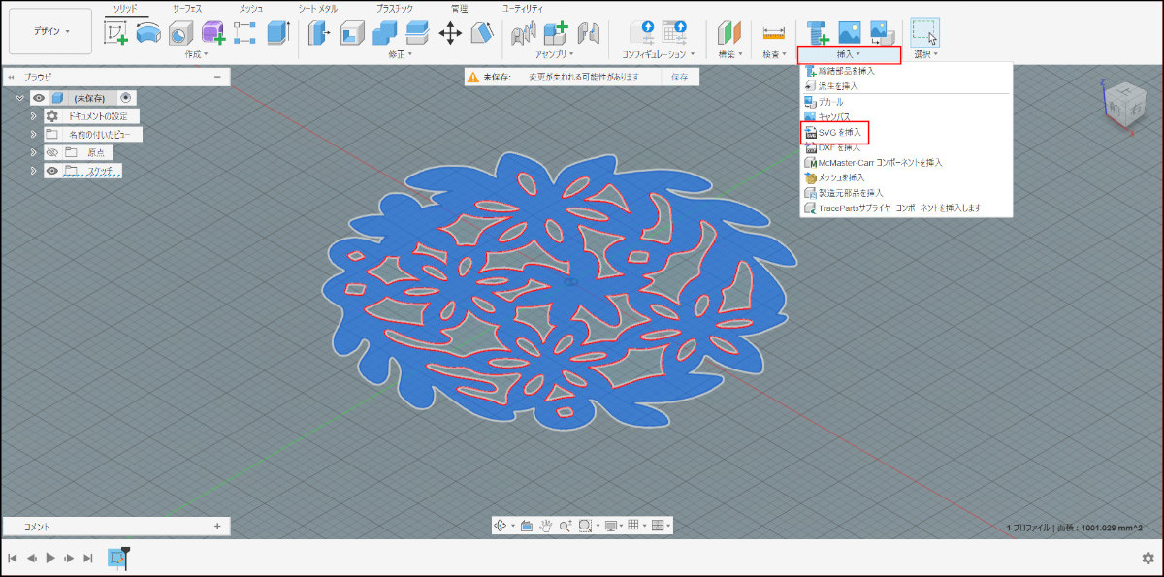Switch to the サーフェス tab
The height and width of the screenshot is (577, 1164).
pyautogui.click(x=186, y=8)
